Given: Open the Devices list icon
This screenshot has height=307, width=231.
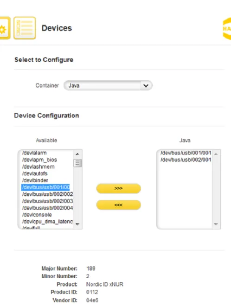Looking at the screenshot, I should tap(25, 28).
